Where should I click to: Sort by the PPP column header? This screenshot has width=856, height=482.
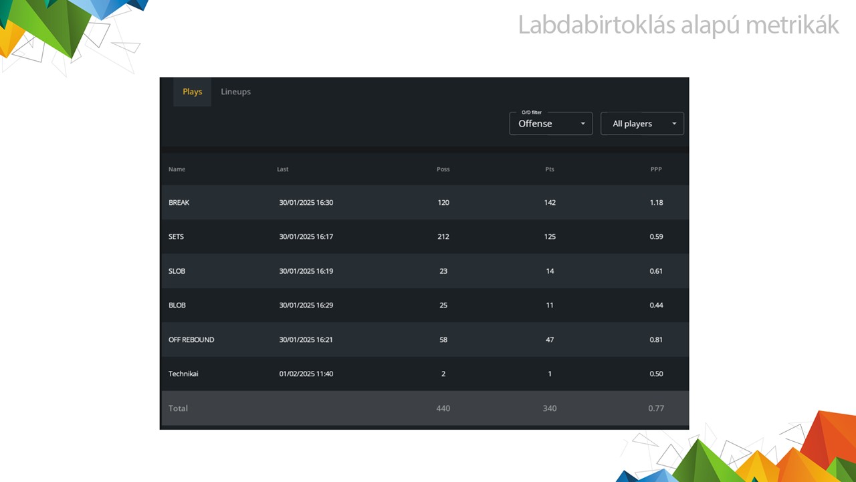coord(656,169)
